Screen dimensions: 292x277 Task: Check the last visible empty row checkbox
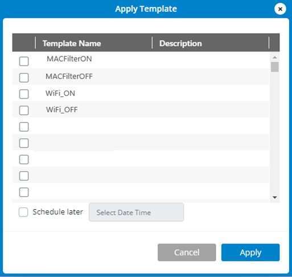[24, 192]
